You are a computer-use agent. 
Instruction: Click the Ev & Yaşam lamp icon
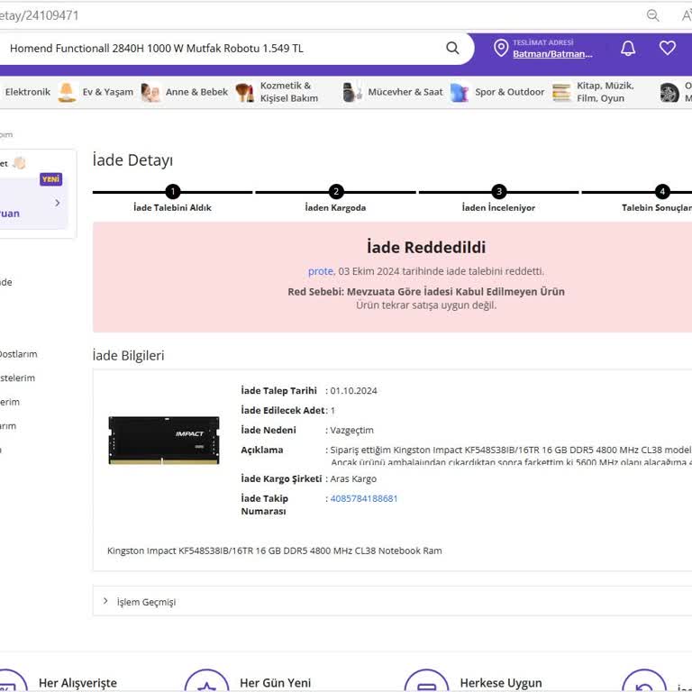[67, 92]
